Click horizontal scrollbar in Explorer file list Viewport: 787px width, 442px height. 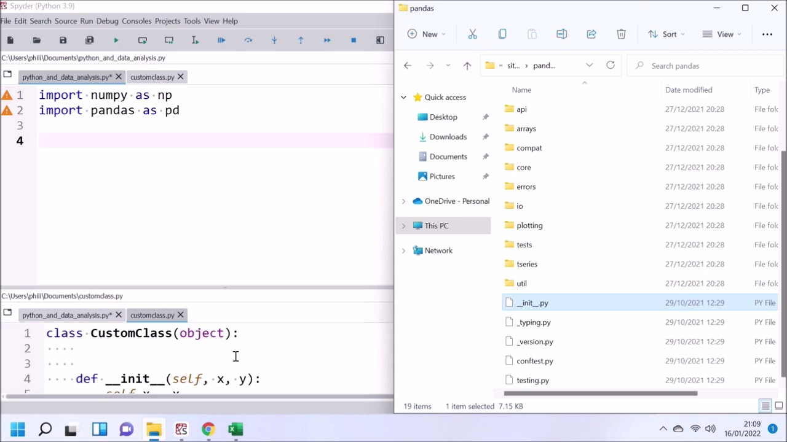coord(601,394)
